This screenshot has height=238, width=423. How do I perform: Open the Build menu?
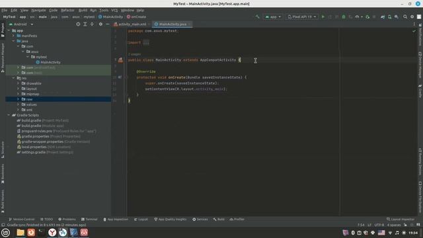click(83, 11)
